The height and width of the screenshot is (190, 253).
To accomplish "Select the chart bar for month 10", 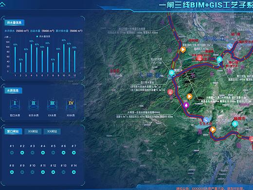I will click(64, 58).
